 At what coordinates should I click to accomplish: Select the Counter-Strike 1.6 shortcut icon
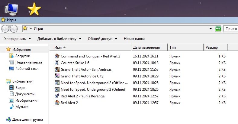pyautogui.click(x=57, y=63)
